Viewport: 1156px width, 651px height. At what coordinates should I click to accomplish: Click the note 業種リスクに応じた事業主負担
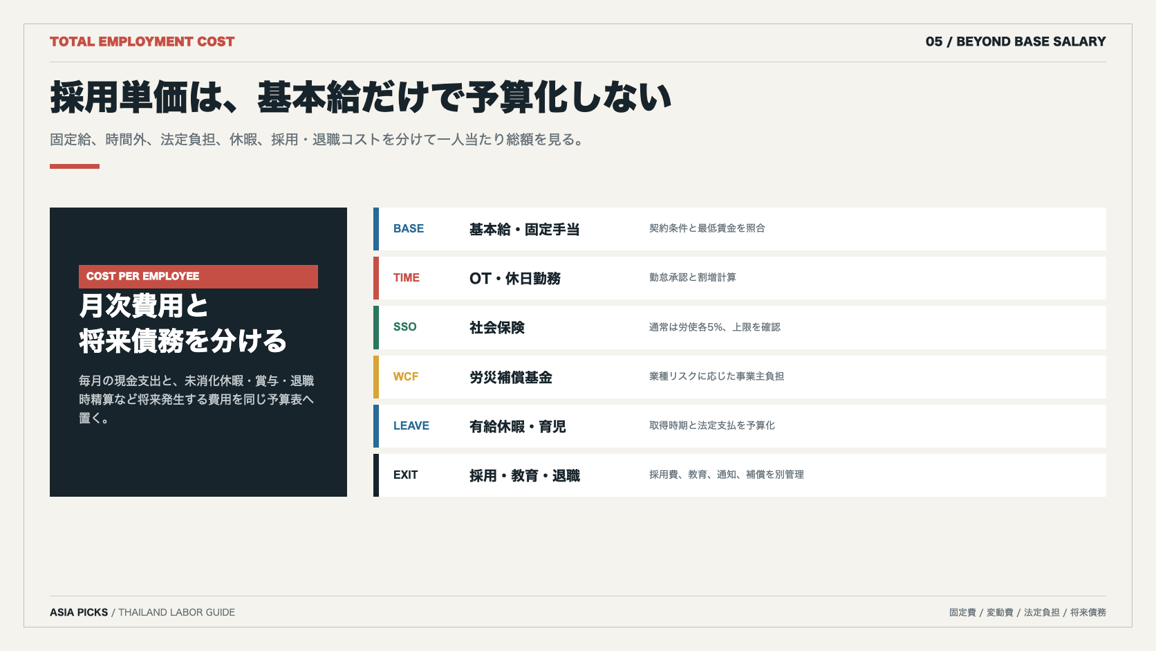[716, 376]
